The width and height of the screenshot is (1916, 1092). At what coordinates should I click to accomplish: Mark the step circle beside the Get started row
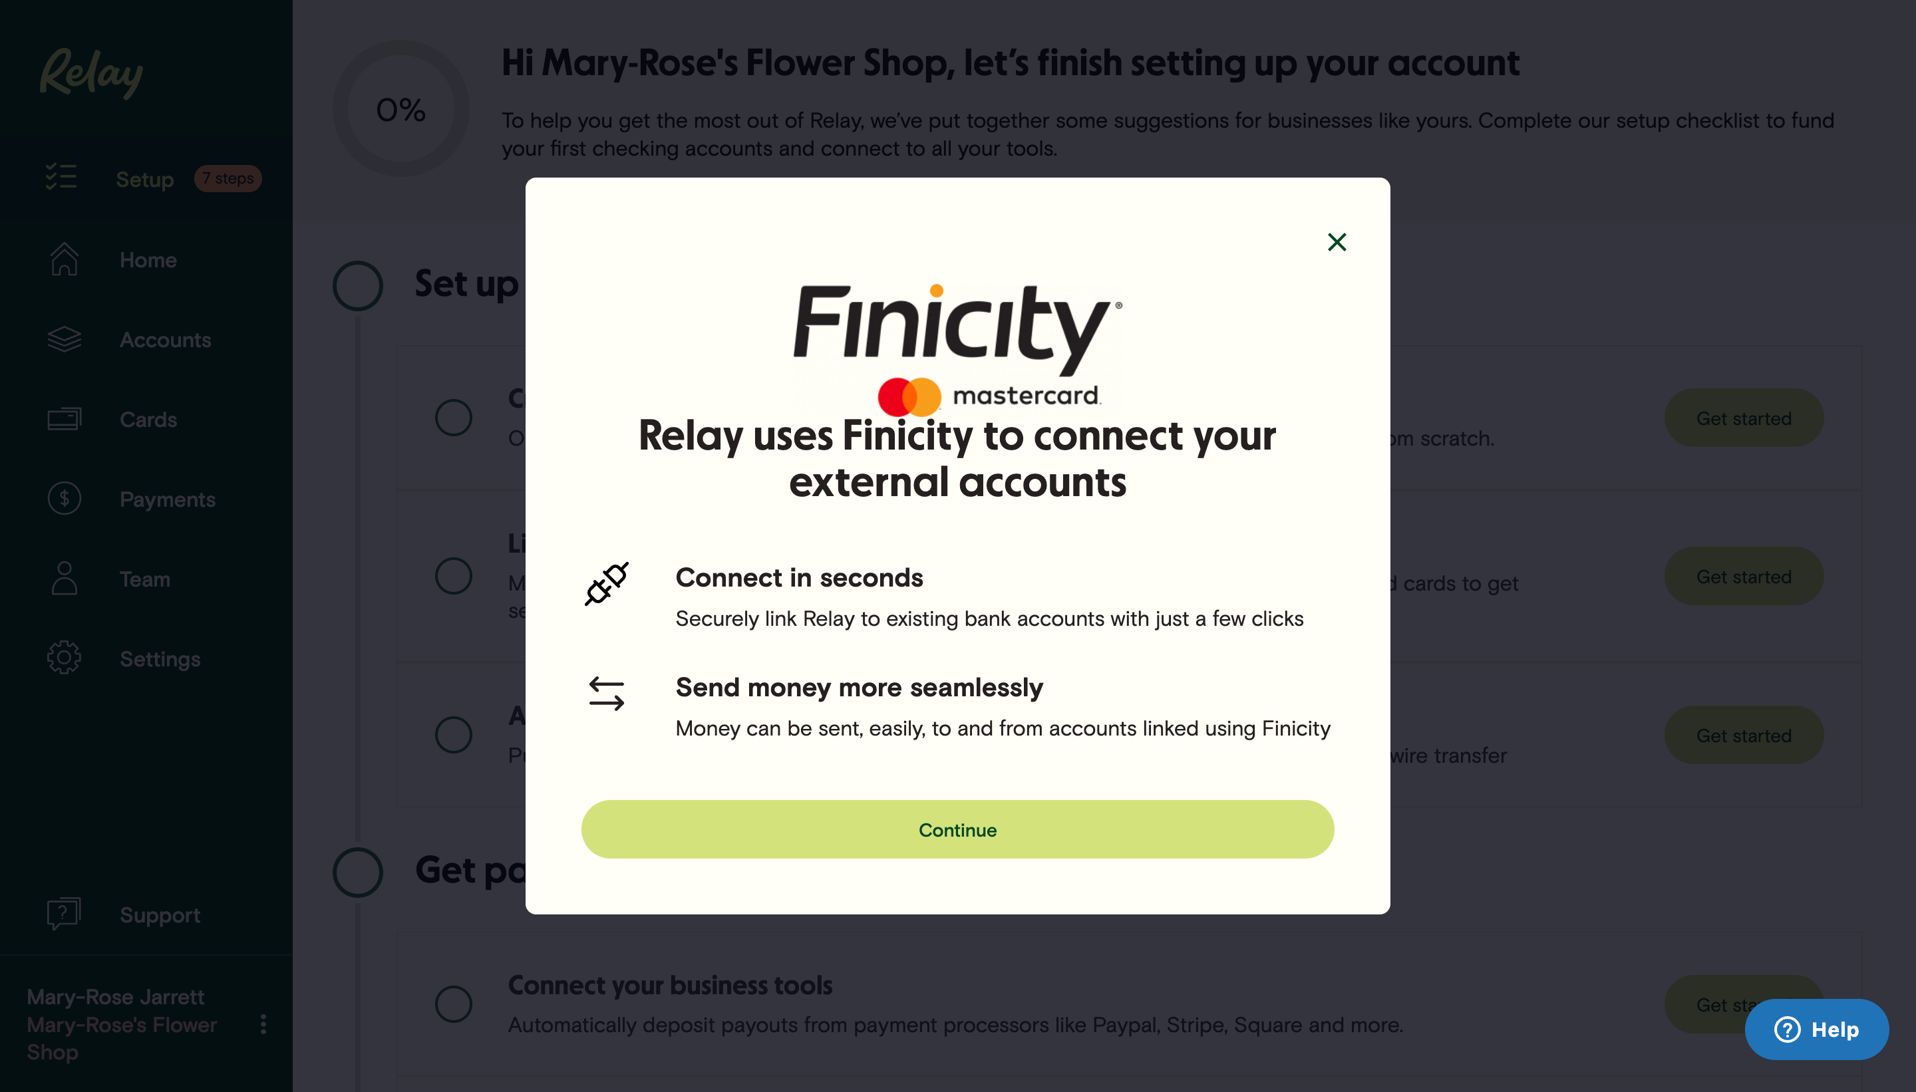click(453, 418)
